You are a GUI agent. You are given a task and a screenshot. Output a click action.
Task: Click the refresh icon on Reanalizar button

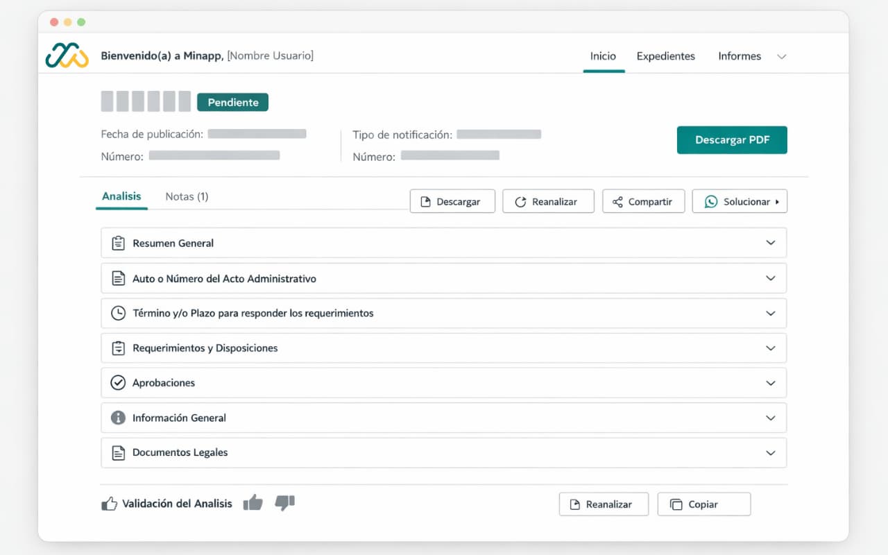pos(520,201)
